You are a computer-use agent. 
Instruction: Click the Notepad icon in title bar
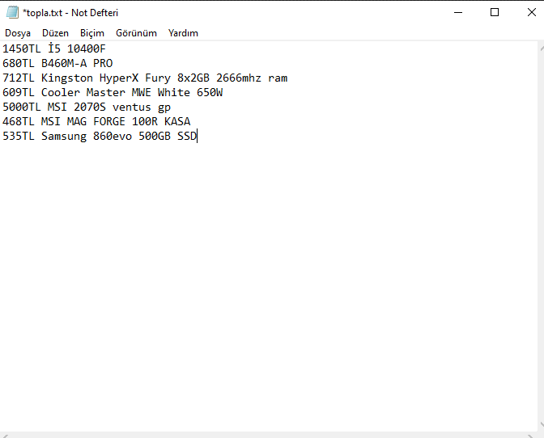[x=12, y=12]
